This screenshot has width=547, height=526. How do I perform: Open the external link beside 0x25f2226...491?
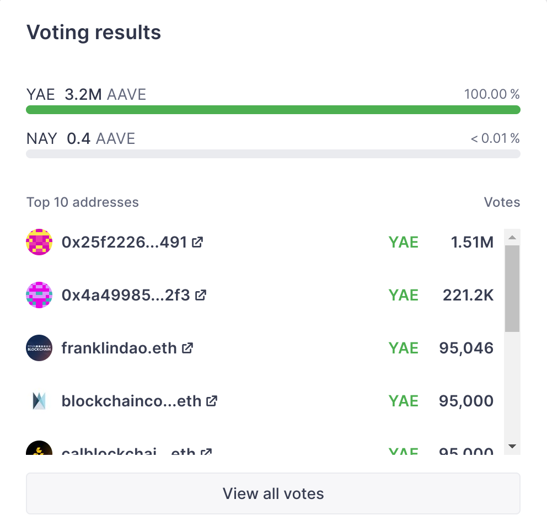pyautogui.click(x=197, y=241)
